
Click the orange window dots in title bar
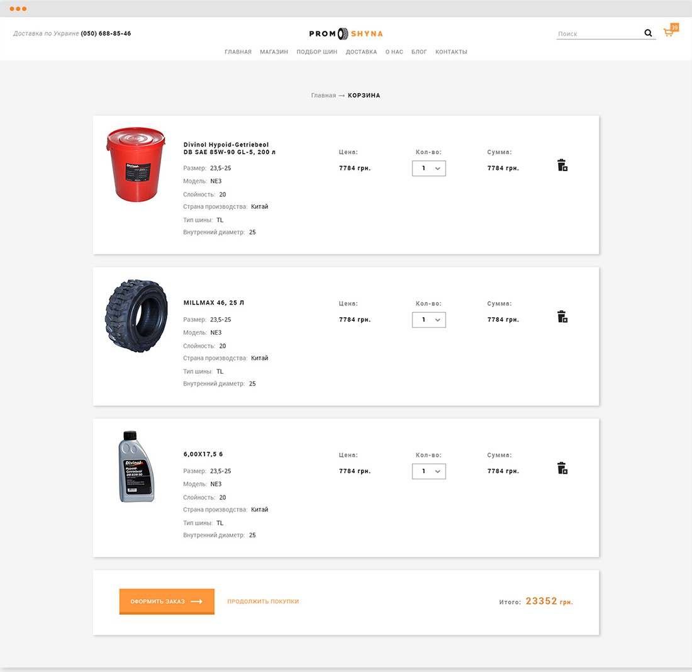click(x=18, y=9)
